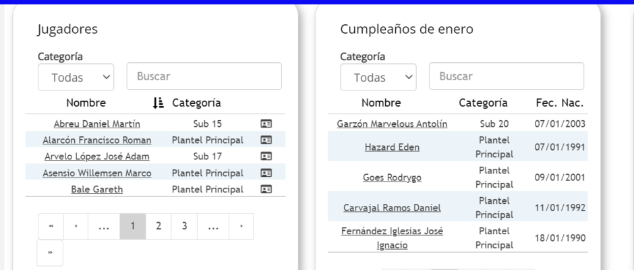This screenshot has width=634, height=270.
Task: Open Goes Rodrygo player link
Action: point(392,178)
